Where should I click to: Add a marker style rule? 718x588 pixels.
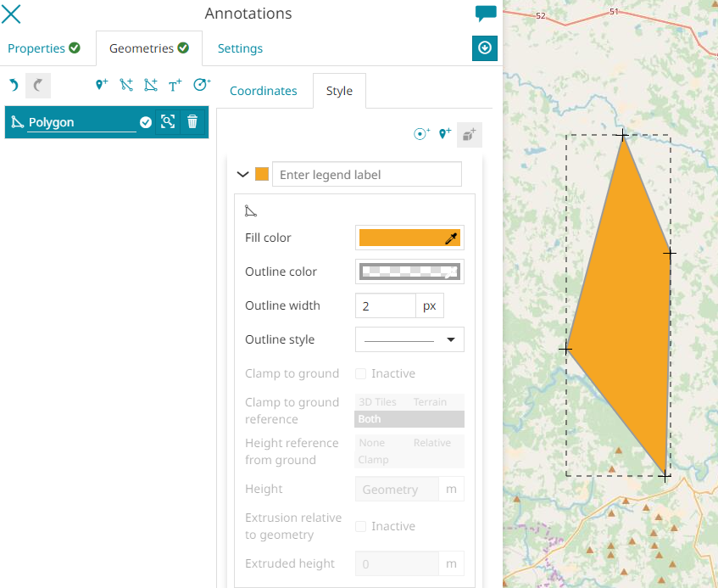(x=444, y=134)
